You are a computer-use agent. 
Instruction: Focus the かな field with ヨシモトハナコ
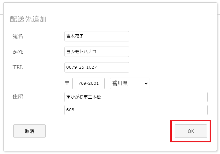[97, 52]
